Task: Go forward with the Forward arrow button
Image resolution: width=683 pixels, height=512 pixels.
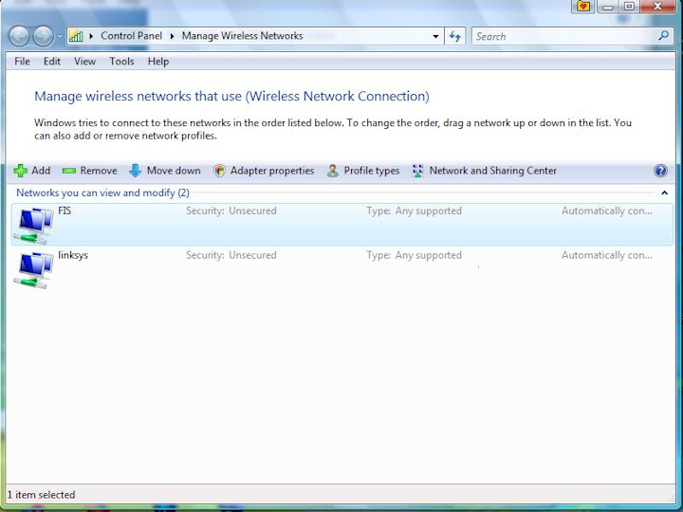Action: coord(44,36)
